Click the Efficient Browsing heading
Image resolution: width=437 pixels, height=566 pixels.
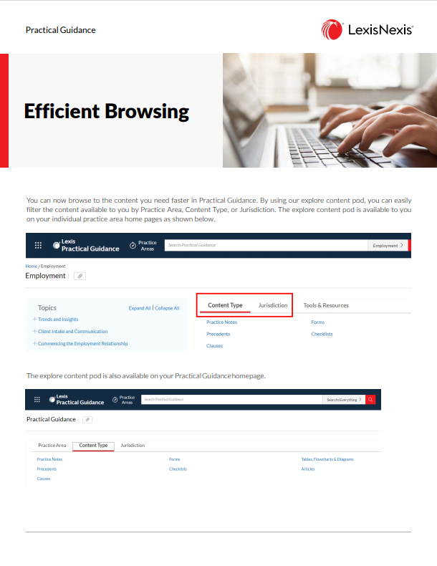coord(106,111)
